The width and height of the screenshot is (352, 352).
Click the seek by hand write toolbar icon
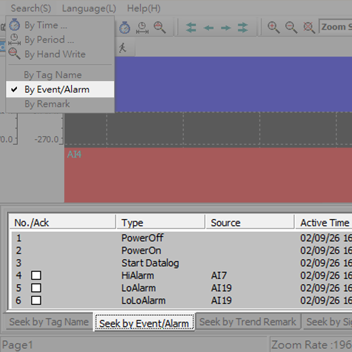pyautogui.click(x=160, y=28)
